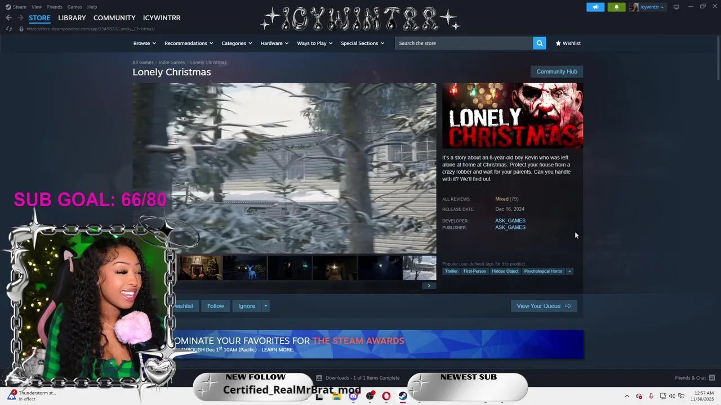This screenshot has width=721, height=405.
Task: Click the Search the store field
Action: pos(464,43)
